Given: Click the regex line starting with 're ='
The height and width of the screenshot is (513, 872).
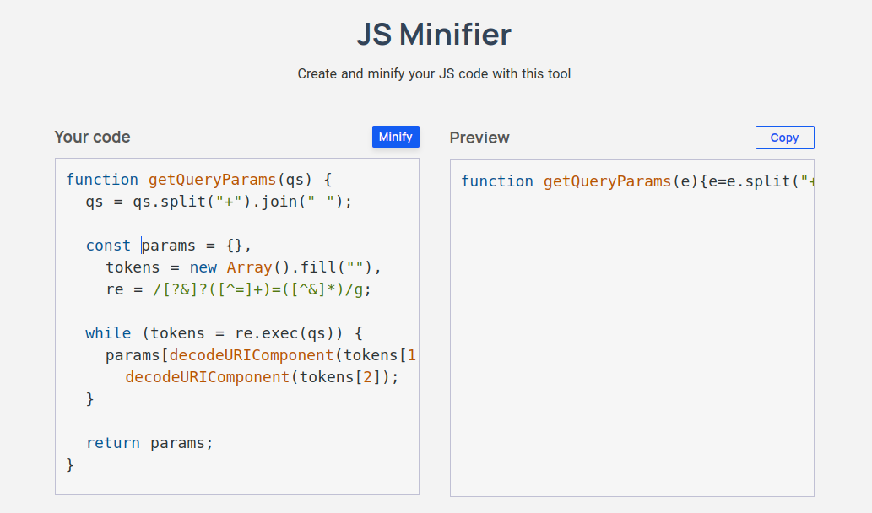Looking at the screenshot, I should coord(238,289).
